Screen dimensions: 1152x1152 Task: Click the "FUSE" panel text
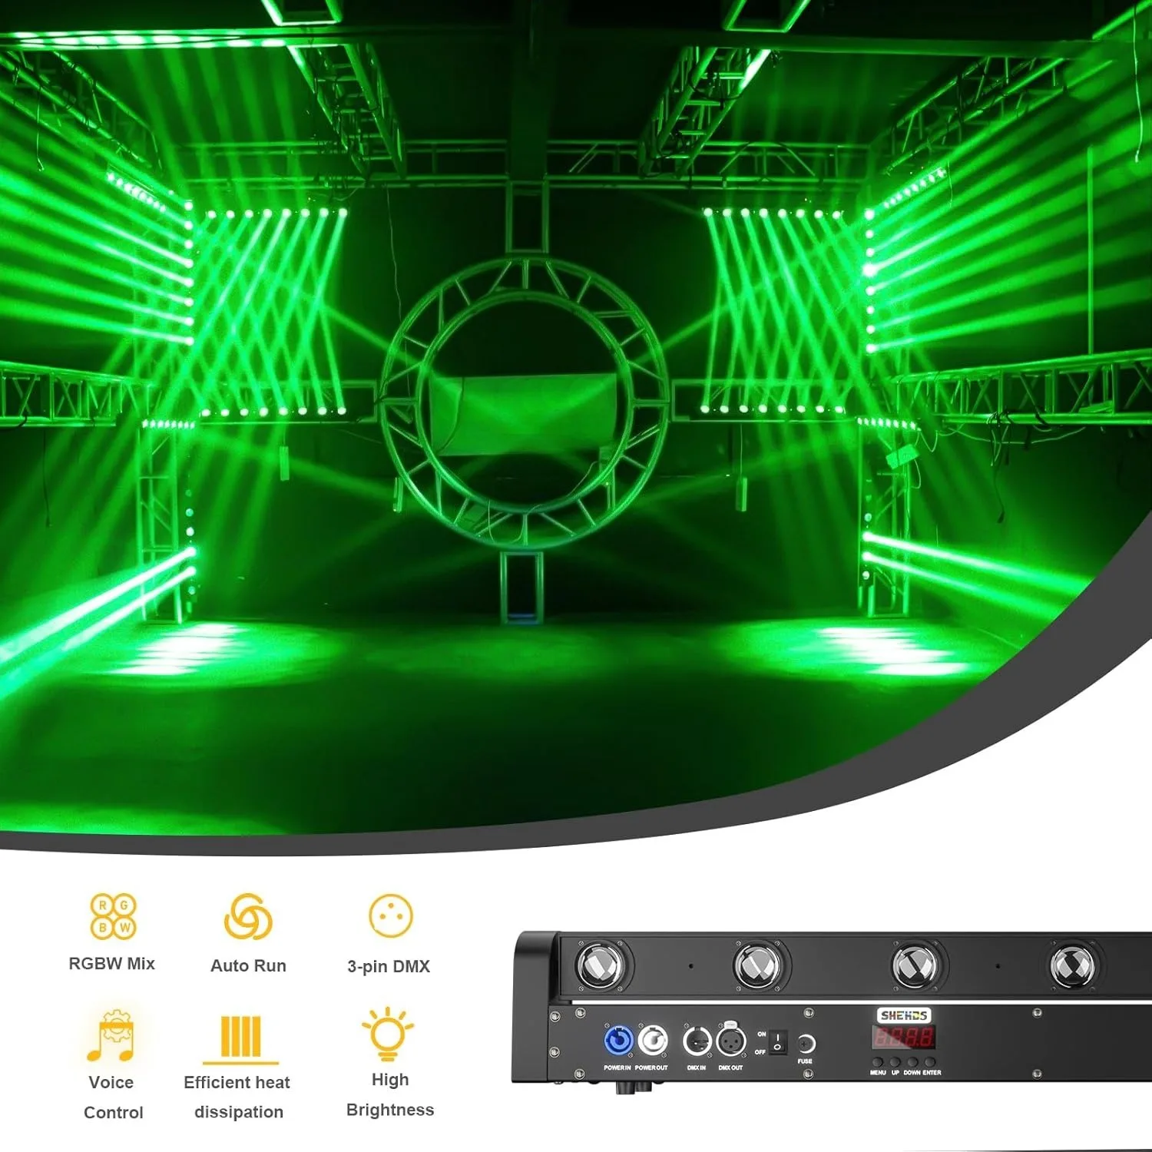click(805, 1061)
